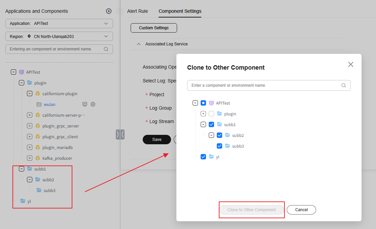Open the Region dropdown
Screen dimensions: 376x229
click(59, 36)
